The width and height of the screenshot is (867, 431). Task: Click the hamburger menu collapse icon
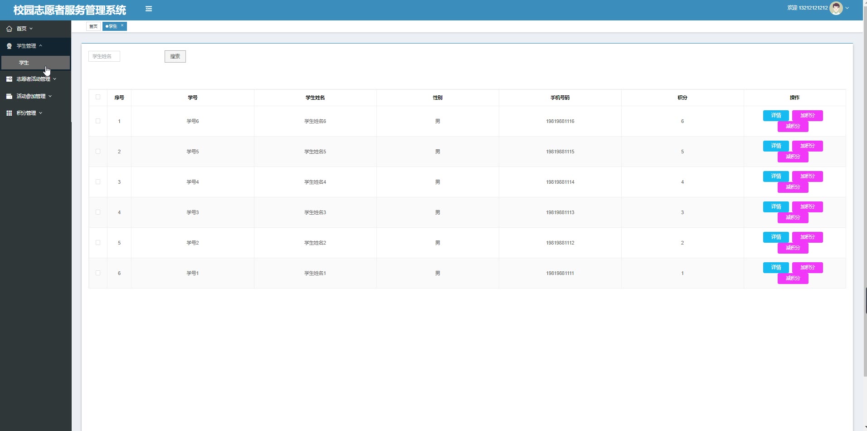point(148,9)
